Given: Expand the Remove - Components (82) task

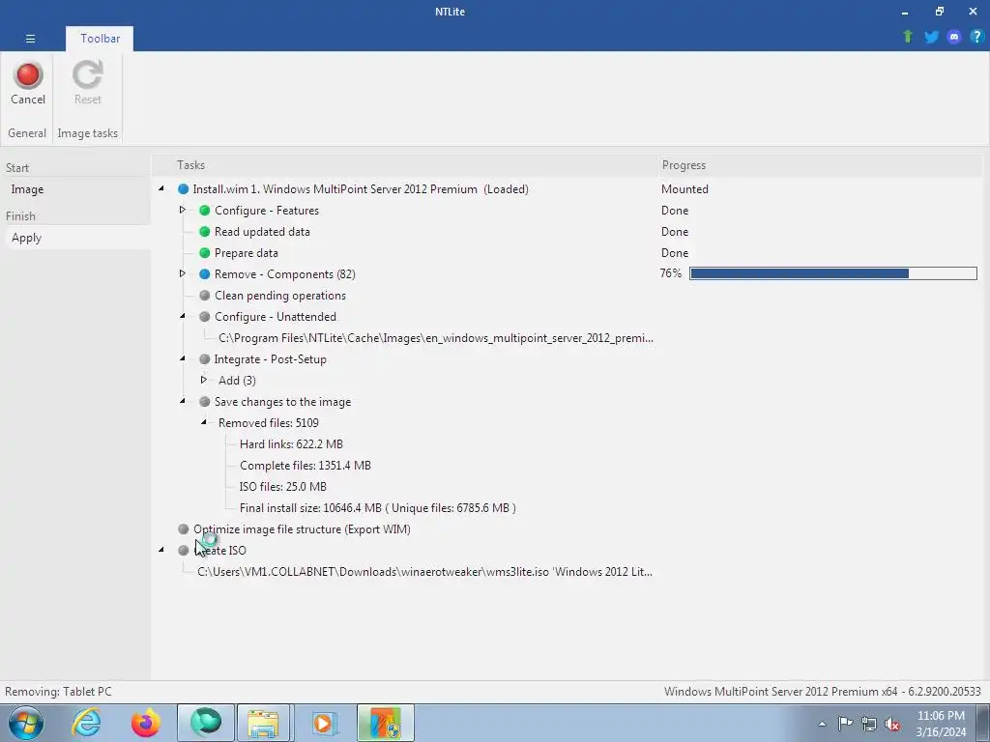Looking at the screenshot, I should [x=183, y=273].
